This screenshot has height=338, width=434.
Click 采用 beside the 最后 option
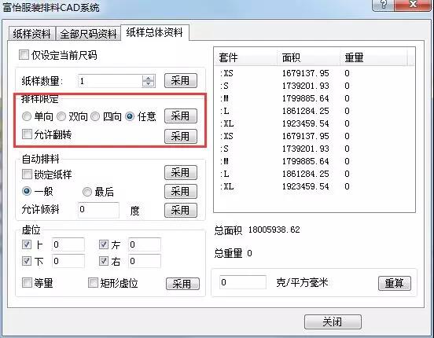(x=181, y=192)
